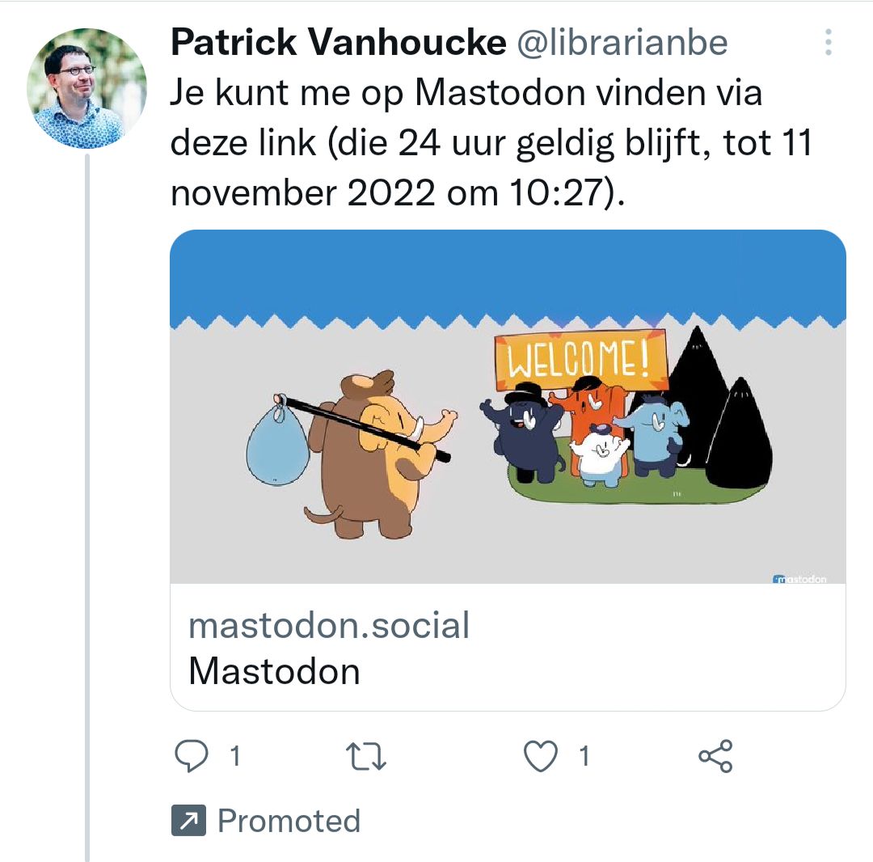Image resolution: width=873 pixels, height=862 pixels.
Task: Click the reply speech bubble icon
Action: (x=192, y=757)
